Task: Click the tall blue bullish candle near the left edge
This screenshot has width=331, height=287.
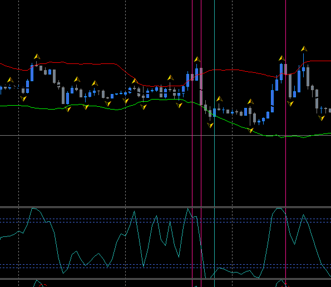Action: click(32, 73)
